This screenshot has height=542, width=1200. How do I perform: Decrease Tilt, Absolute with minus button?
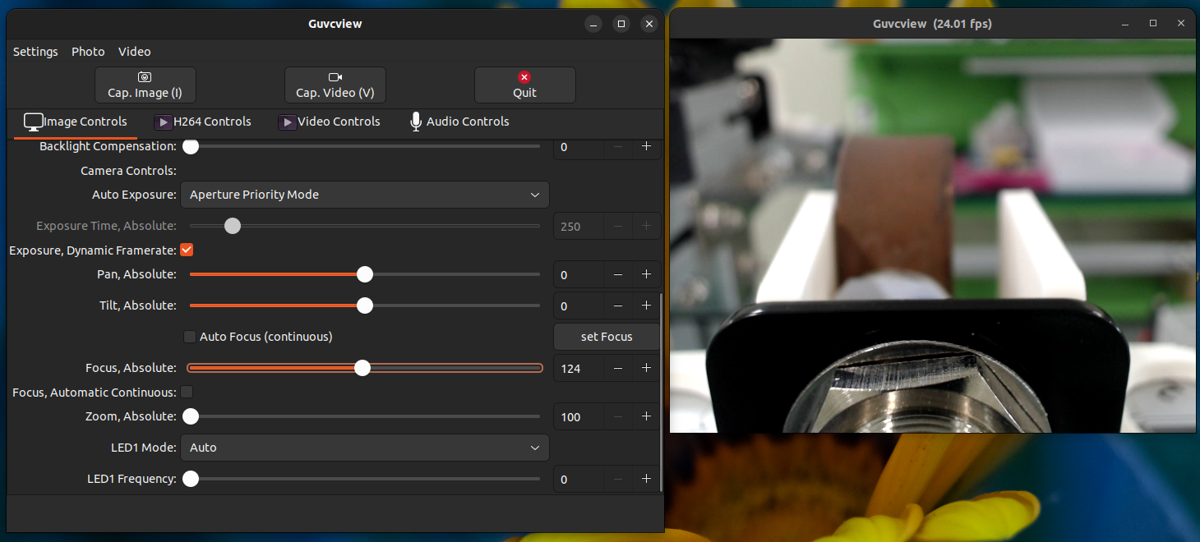pyautogui.click(x=618, y=305)
